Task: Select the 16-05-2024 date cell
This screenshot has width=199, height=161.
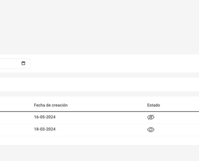Action: tap(45, 117)
